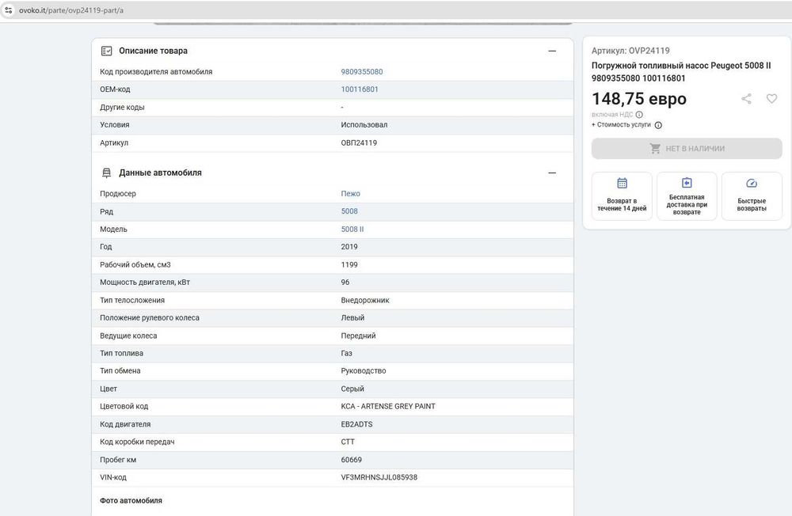Viewport: 792px width, 516px height.
Task: Click the site info icon in address bar
Action: (x=8, y=10)
